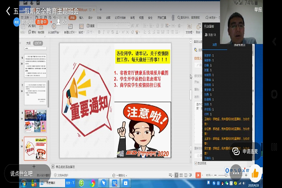The height and width of the screenshot is (188, 282).
Task: Go back from the live stream
Action: (8, 11)
